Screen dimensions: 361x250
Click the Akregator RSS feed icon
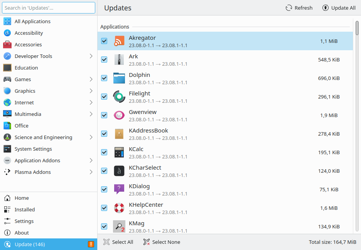119,41
